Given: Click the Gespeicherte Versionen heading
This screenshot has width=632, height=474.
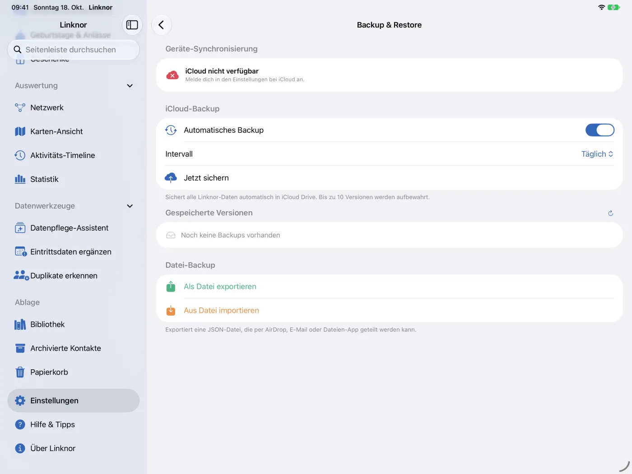Looking at the screenshot, I should (209, 213).
